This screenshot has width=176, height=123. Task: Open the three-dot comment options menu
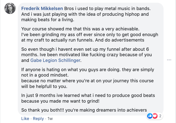pyautogui.click(x=169, y=60)
